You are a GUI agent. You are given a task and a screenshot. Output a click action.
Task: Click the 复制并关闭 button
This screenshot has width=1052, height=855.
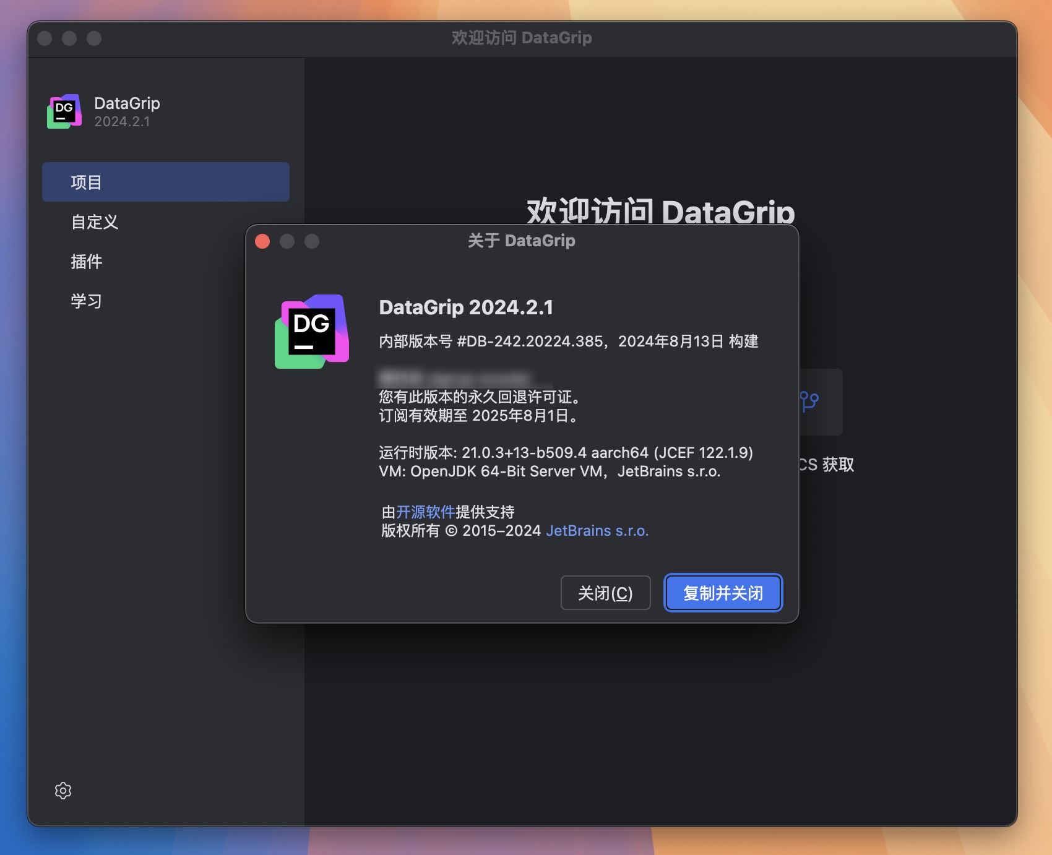click(x=723, y=593)
